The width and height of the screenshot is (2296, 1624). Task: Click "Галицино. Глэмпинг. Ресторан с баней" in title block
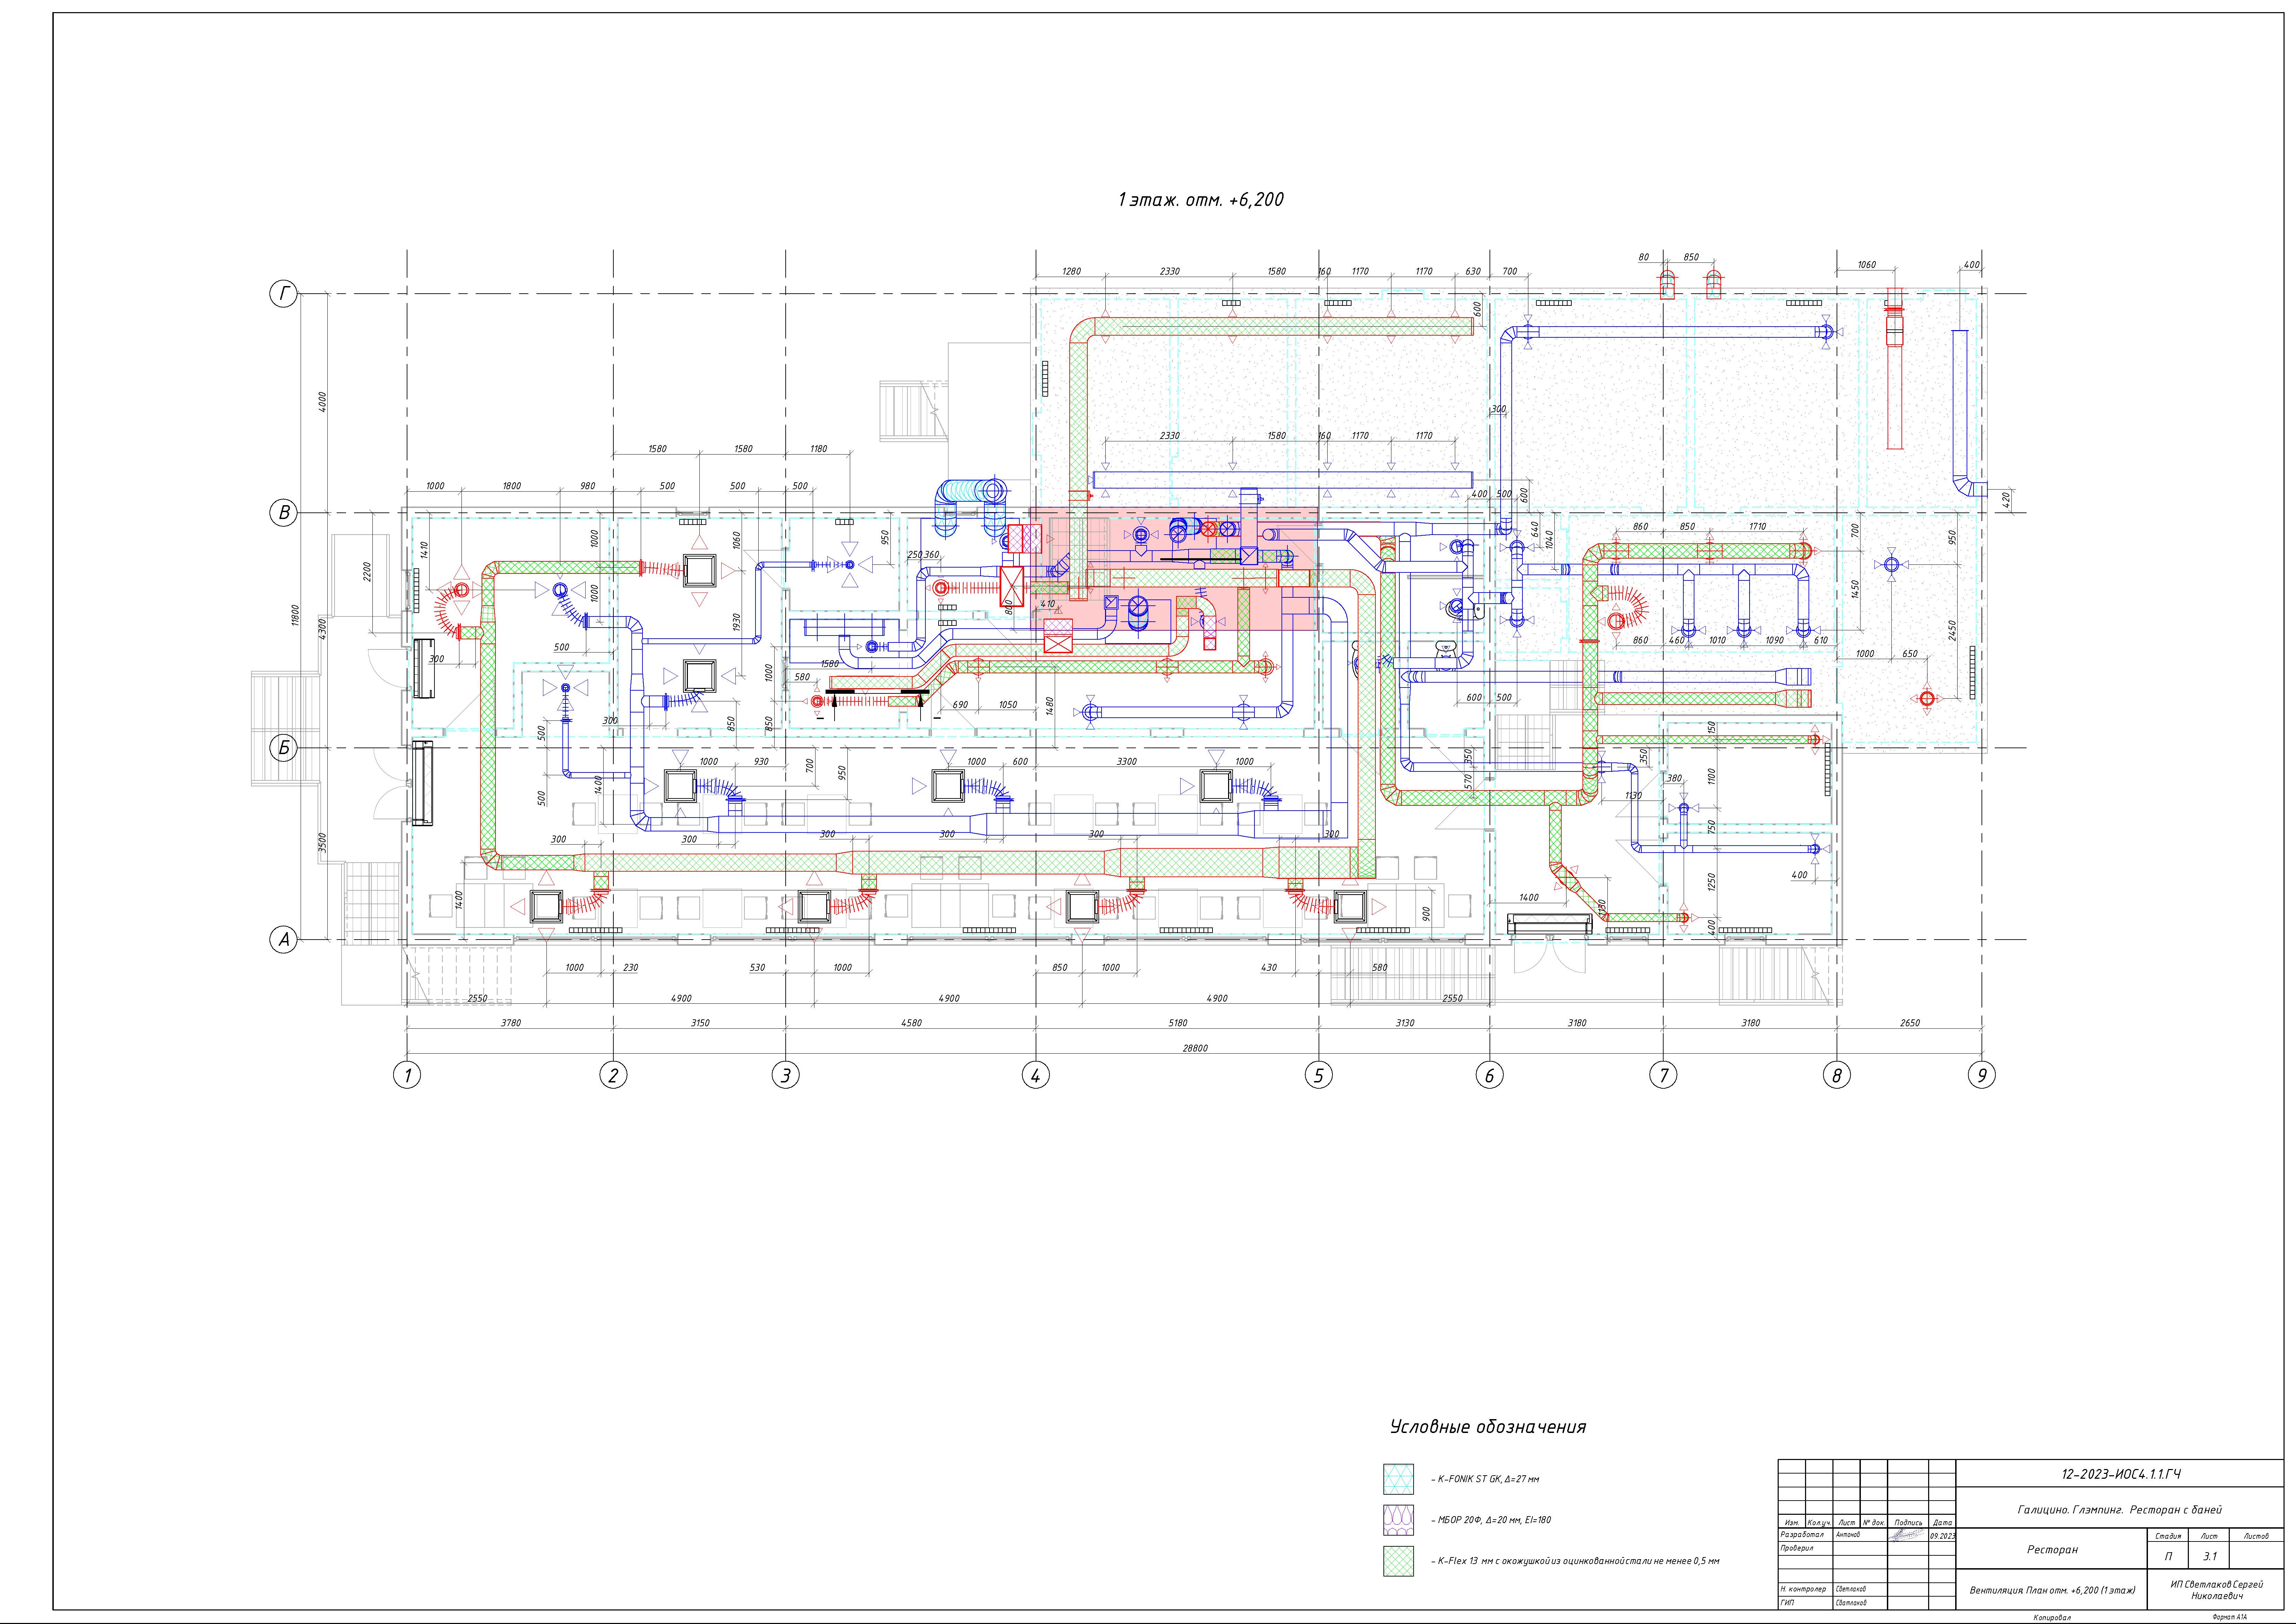coord(2120,1510)
